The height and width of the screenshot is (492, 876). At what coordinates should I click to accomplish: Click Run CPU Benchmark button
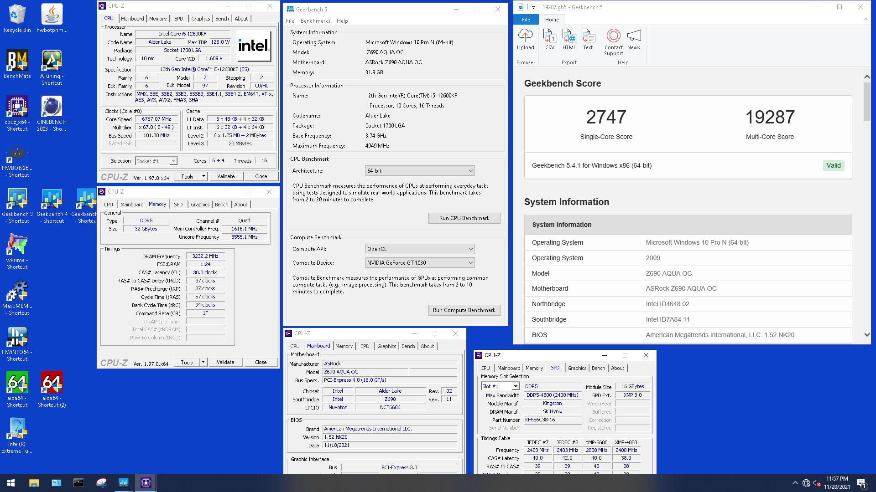pyautogui.click(x=464, y=218)
